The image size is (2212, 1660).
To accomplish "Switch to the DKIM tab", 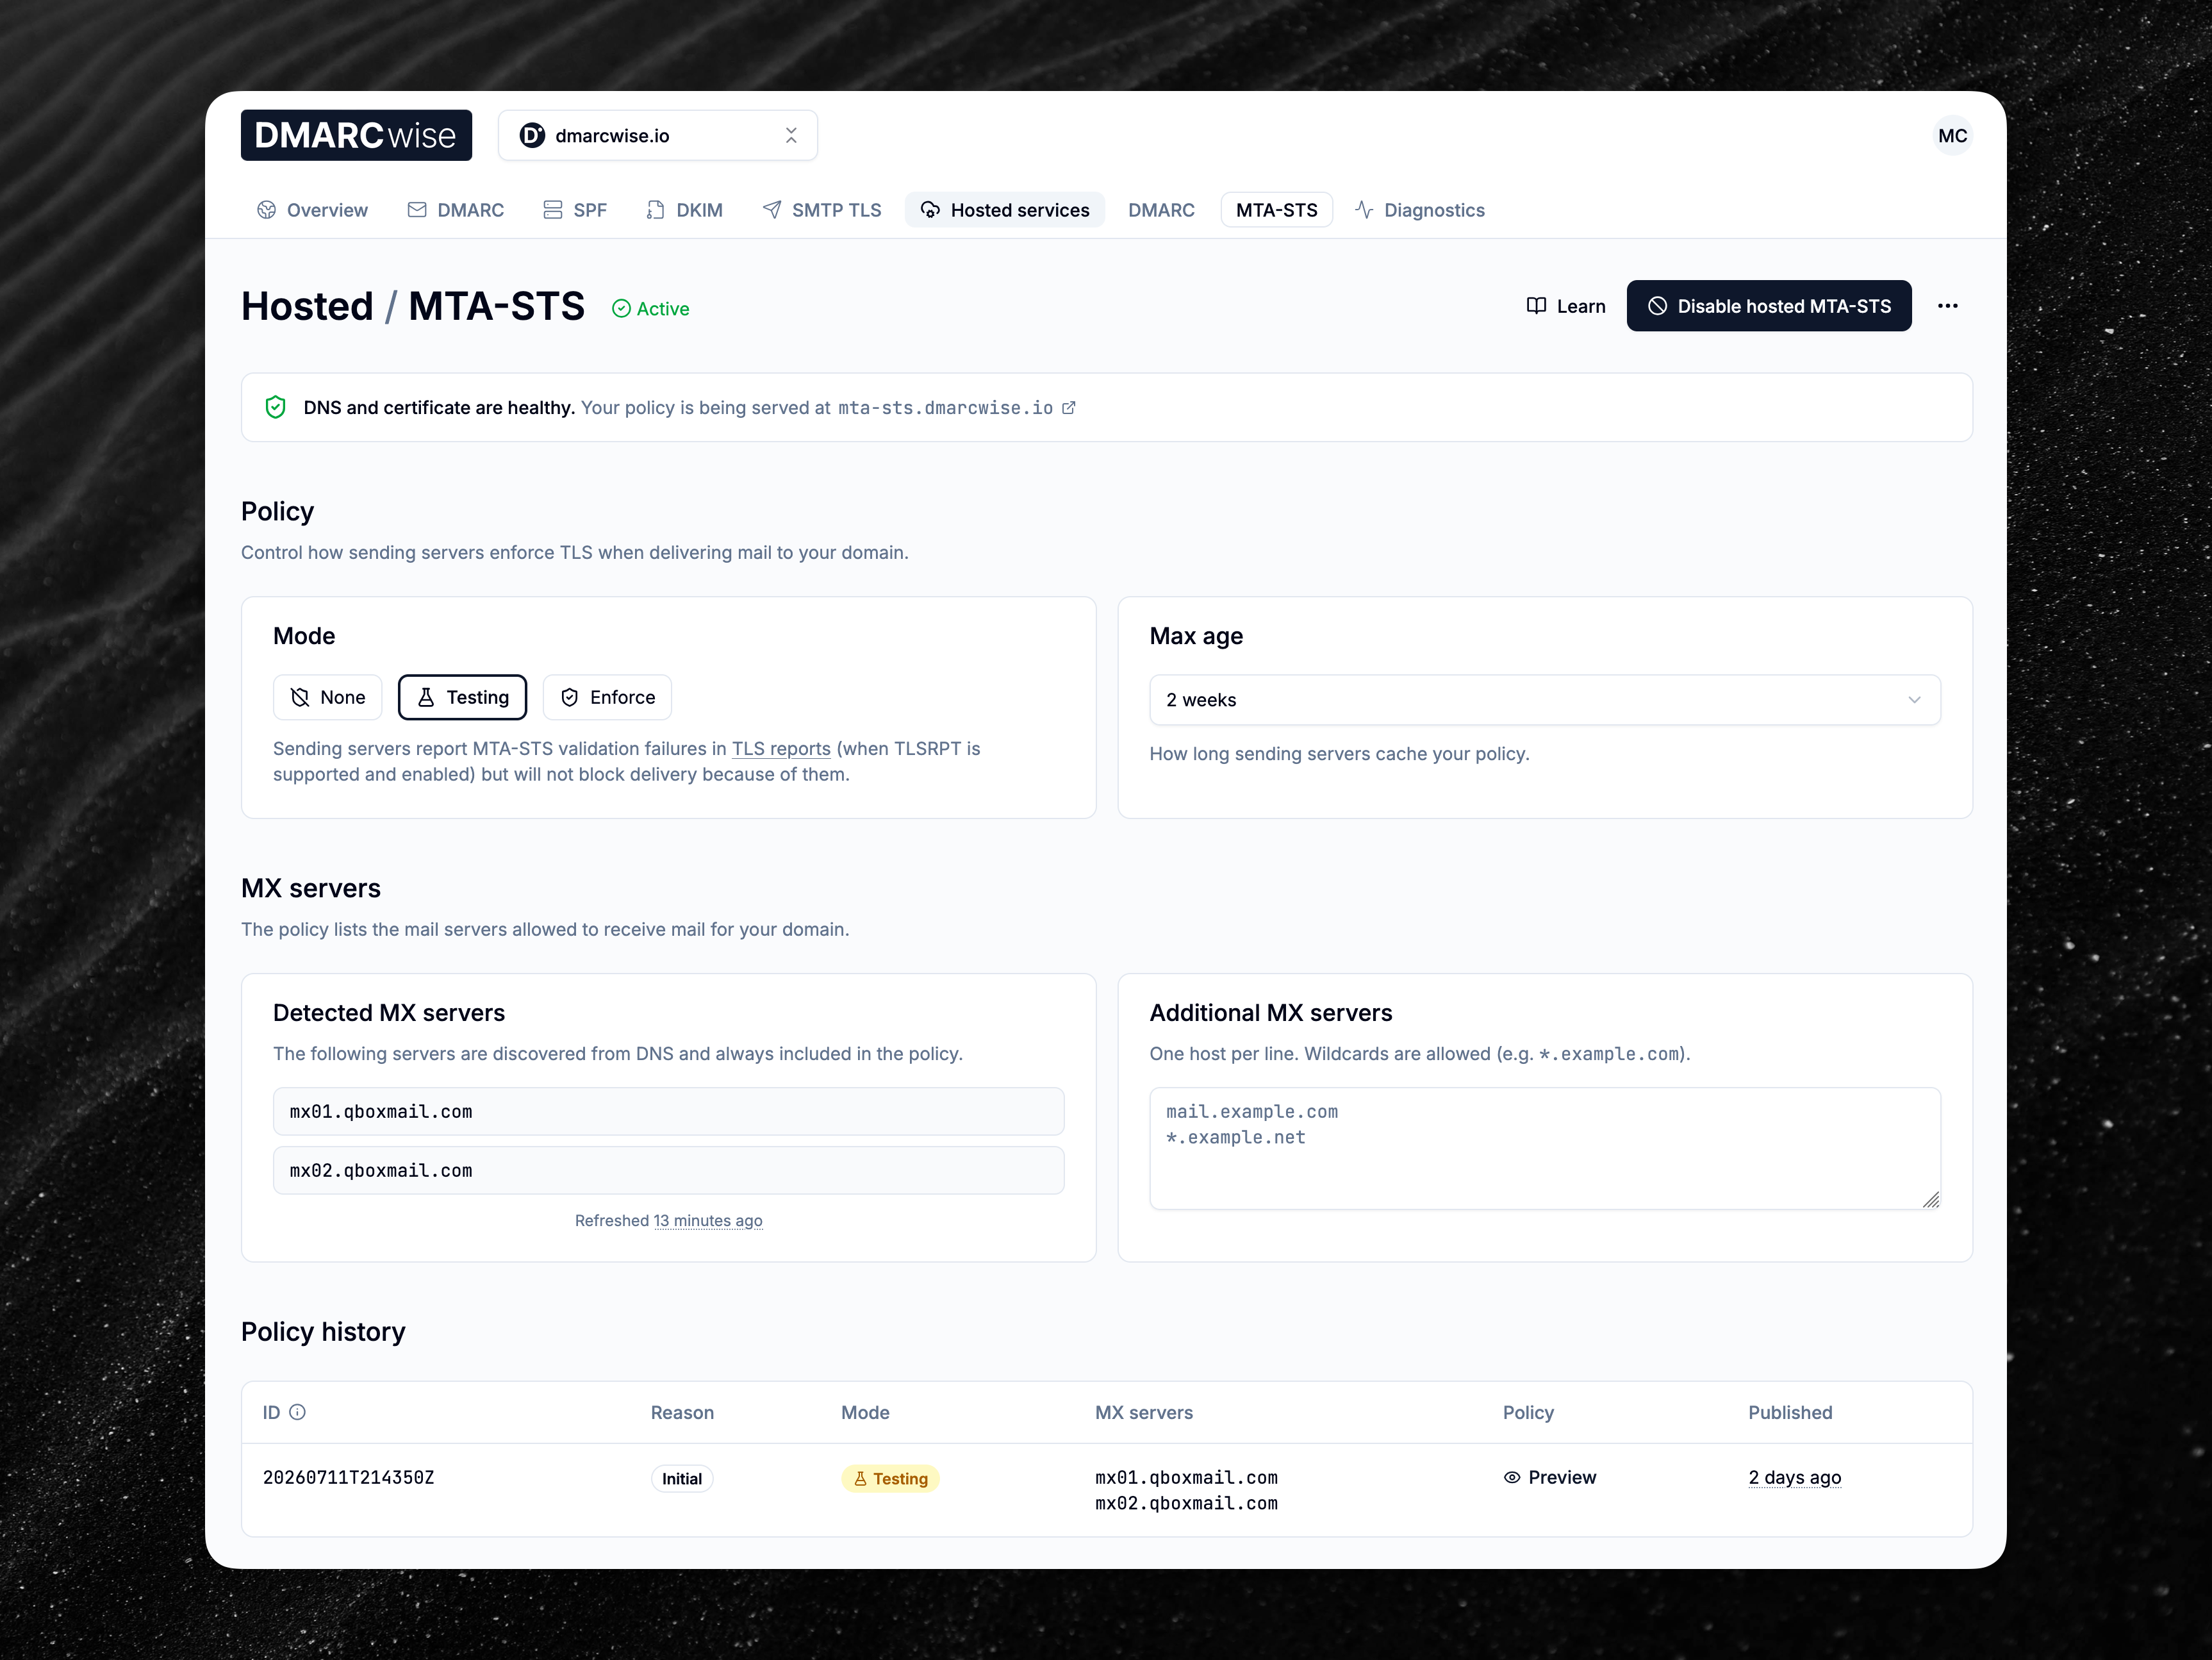I will (x=685, y=210).
